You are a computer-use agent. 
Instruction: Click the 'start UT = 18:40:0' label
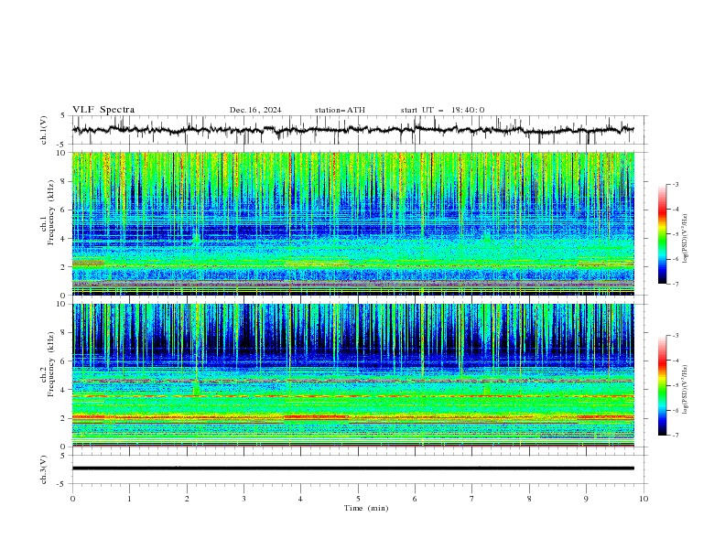[442, 110]
